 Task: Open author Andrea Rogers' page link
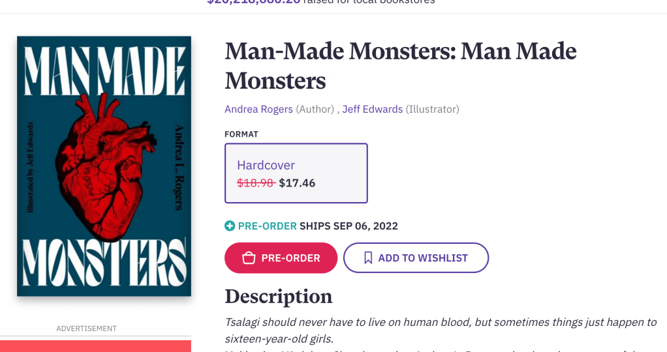258,110
